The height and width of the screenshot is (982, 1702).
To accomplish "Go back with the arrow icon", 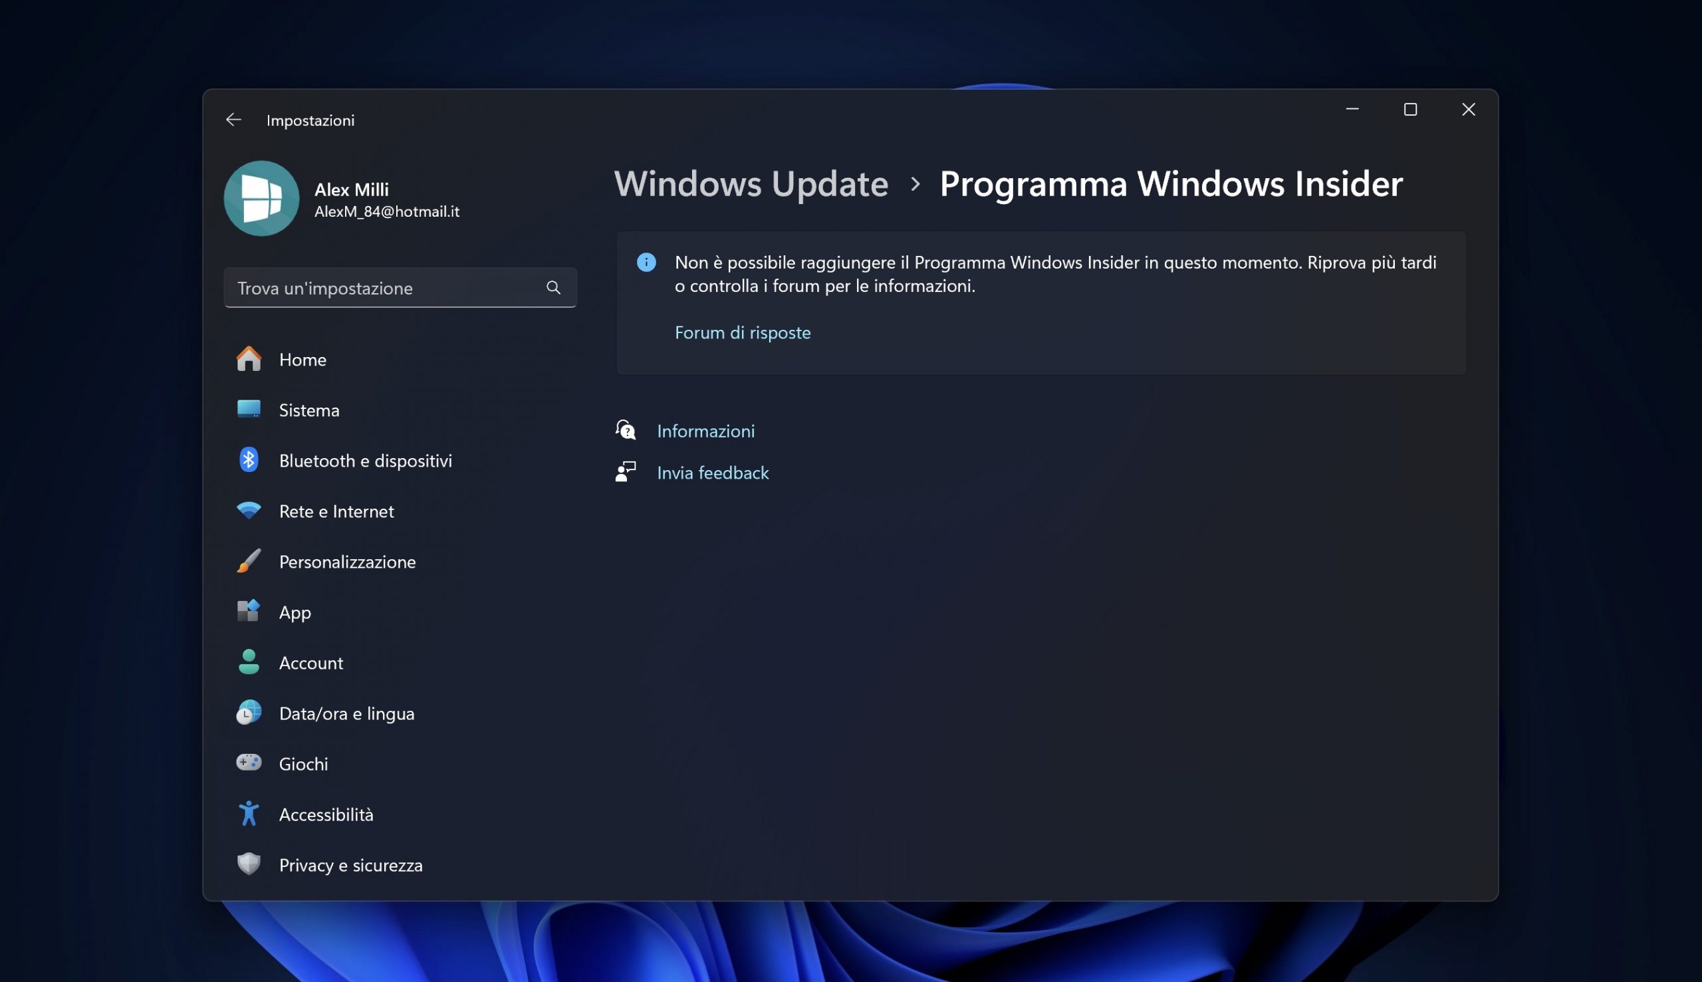I will click(233, 120).
